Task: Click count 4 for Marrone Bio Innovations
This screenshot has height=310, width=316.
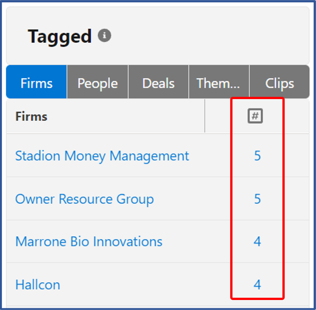Action: pyautogui.click(x=257, y=241)
